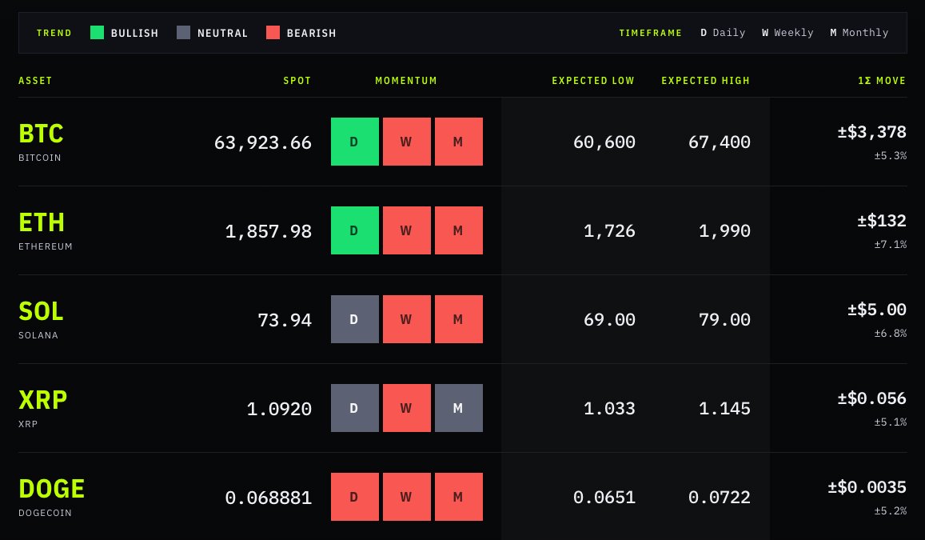Viewport: 925px width, 540px height.
Task: Select the DOGE weekly momentum tile
Action: tap(406, 497)
